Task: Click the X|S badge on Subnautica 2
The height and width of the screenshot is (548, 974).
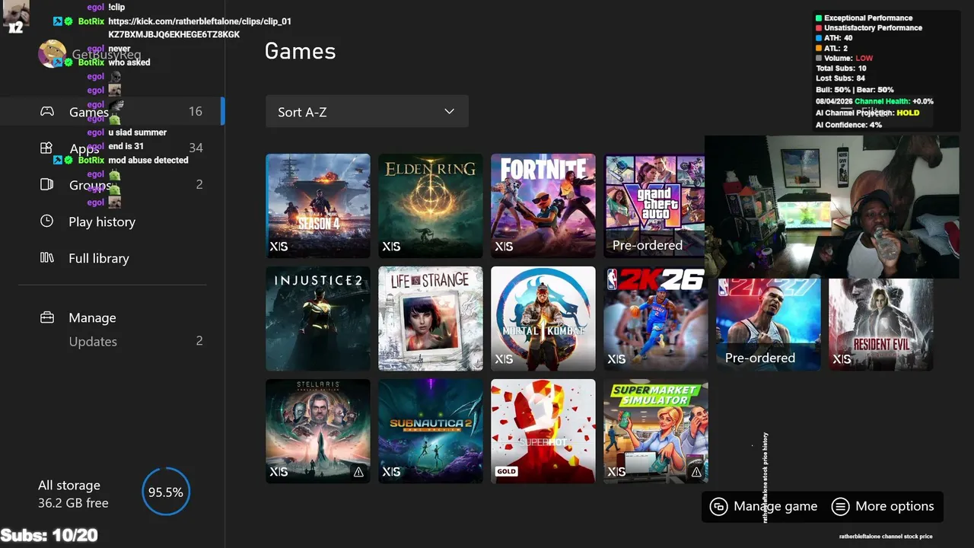Action: point(391,472)
